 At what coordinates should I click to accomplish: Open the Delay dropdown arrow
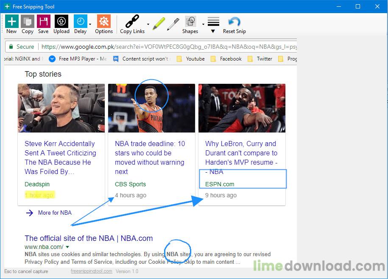[90, 24]
